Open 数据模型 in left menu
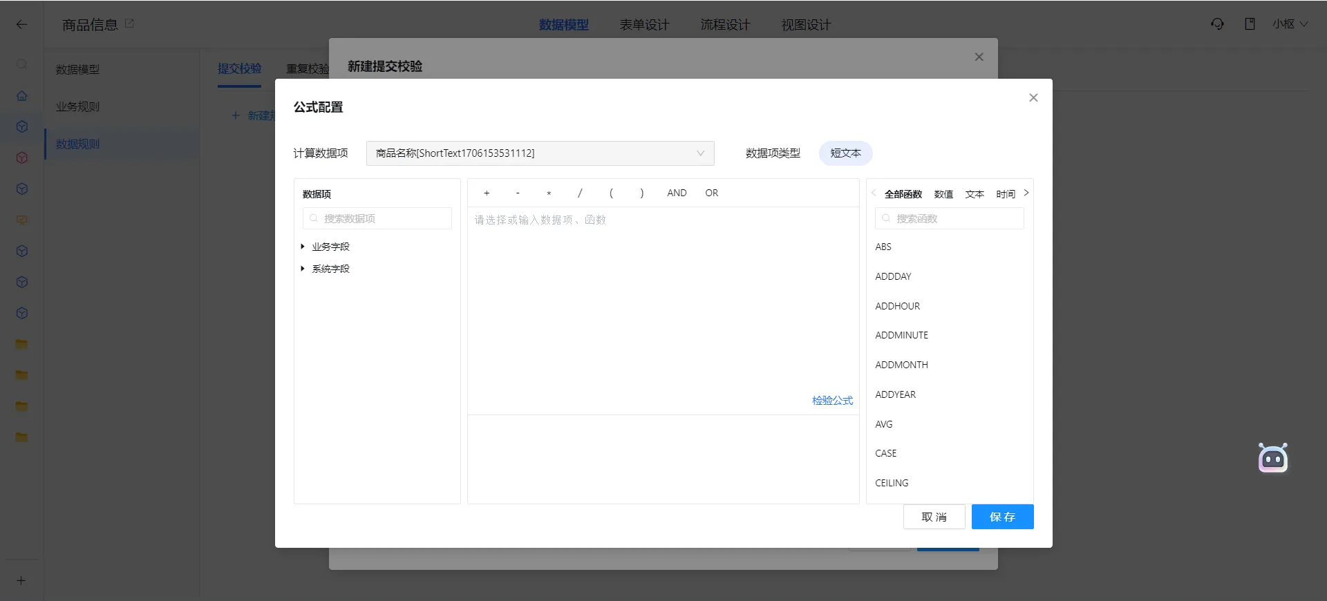This screenshot has width=1327, height=601. pyautogui.click(x=77, y=70)
